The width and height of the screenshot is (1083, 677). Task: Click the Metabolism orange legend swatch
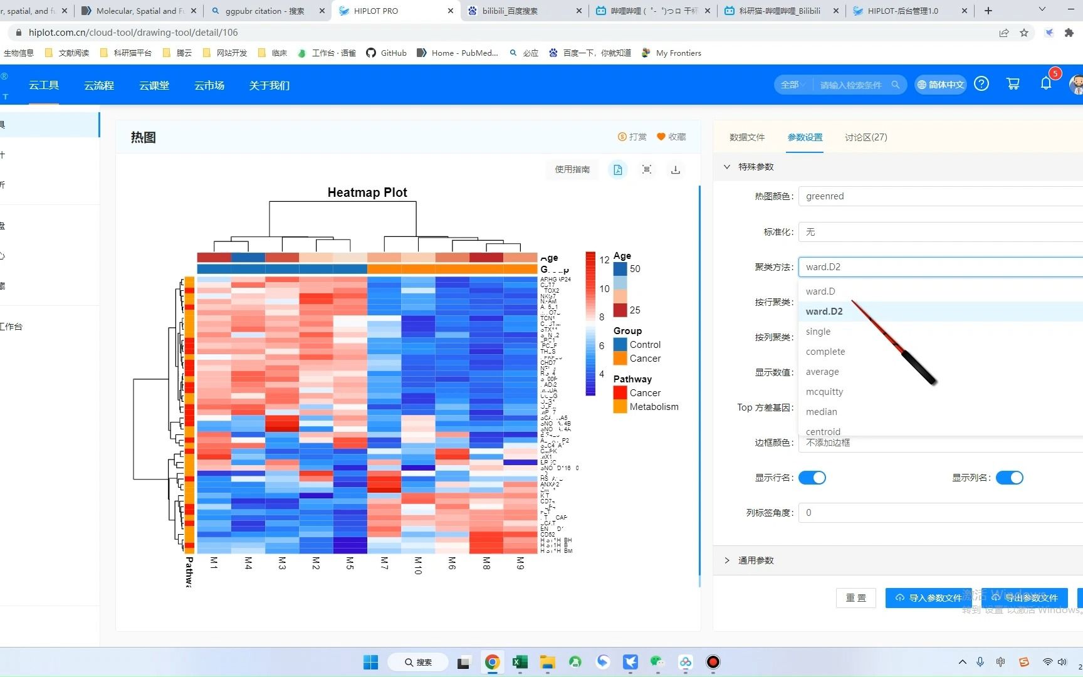620,407
